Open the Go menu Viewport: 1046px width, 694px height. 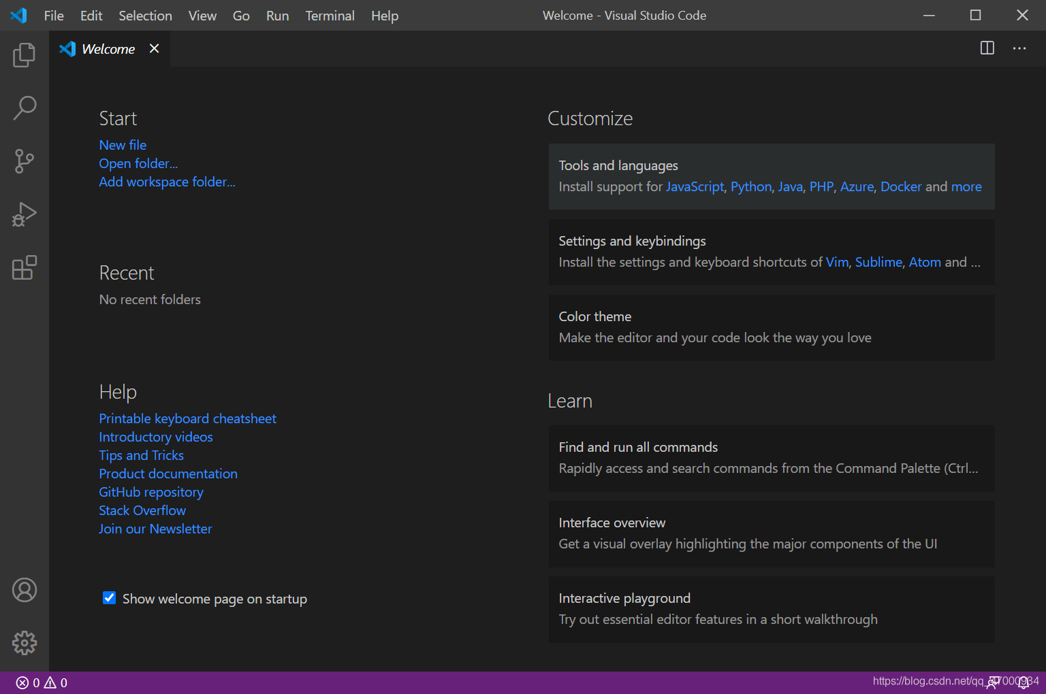click(241, 16)
